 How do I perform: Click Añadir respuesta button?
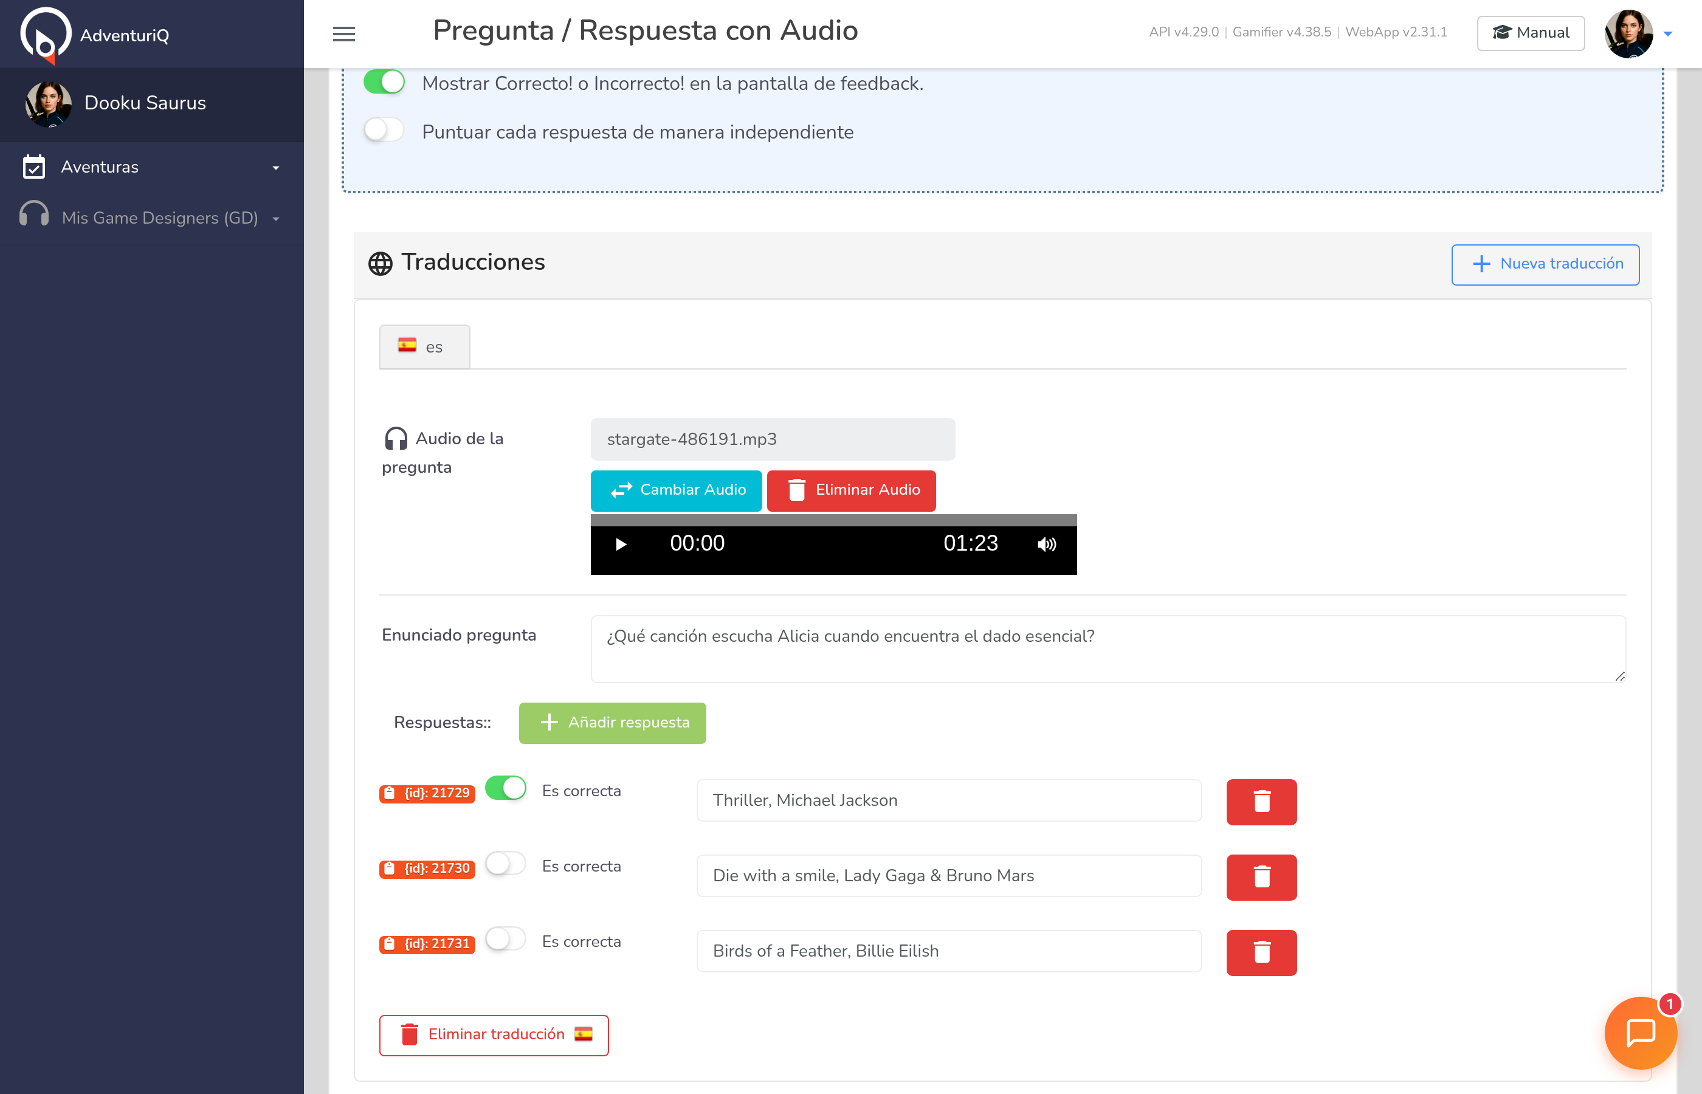pyautogui.click(x=612, y=723)
